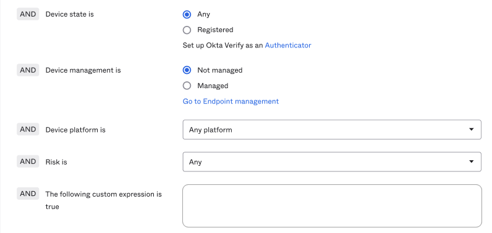This screenshot has height=233, width=492.
Task: Focus the custom expression text area
Action: pos(332,206)
